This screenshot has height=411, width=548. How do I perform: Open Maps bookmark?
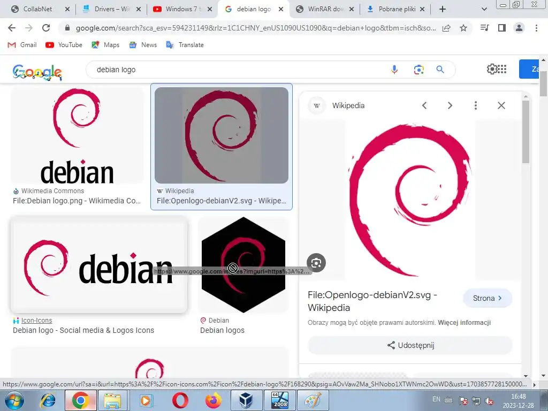click(105, 45)
